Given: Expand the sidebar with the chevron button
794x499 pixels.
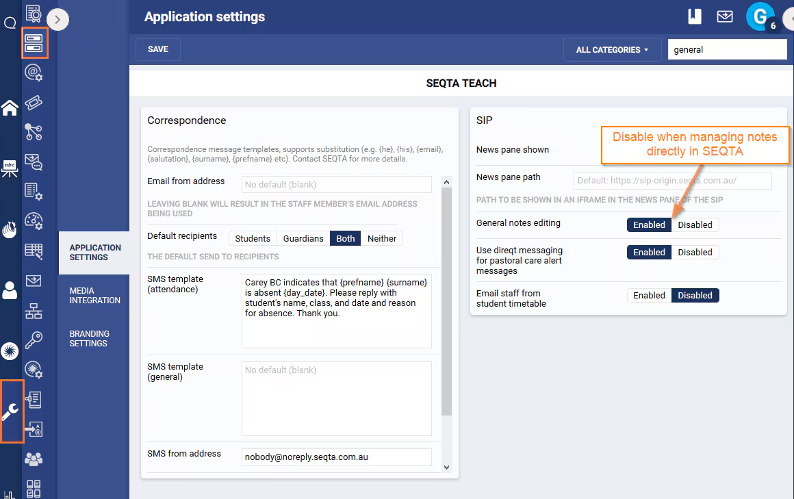Looking at the screenshot, I should coord(57,20).
